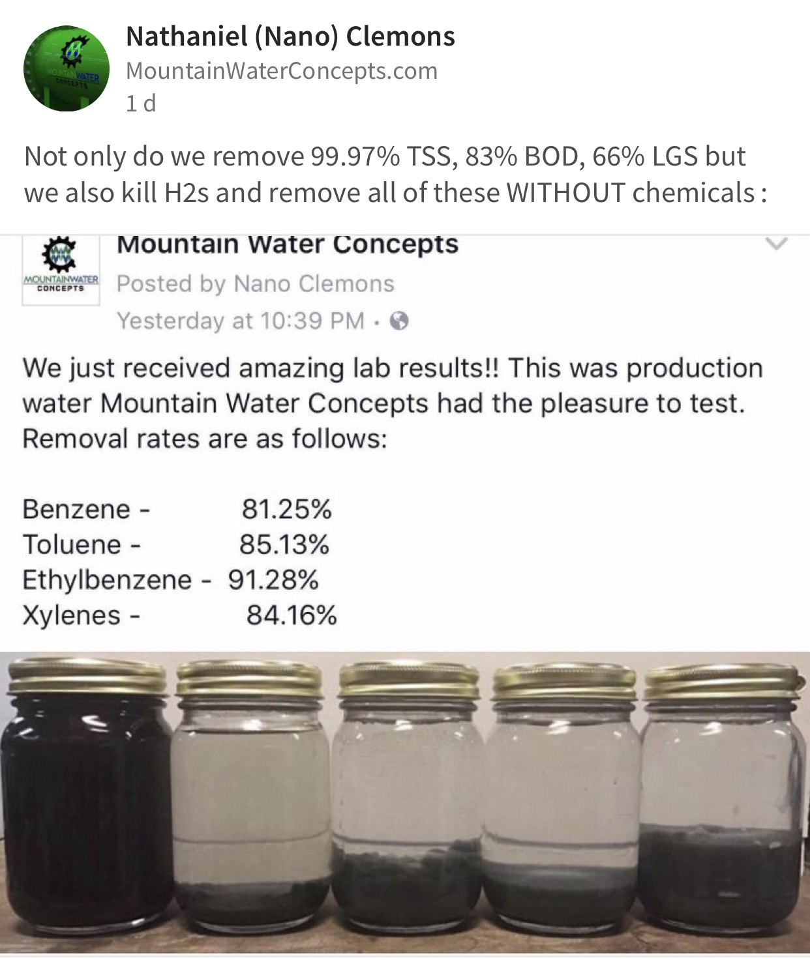The width and height of the screenshot is (810, 973).
Task: Click the "Yesterday at 10:39 PM" timestamp
Action: (240, 321)
